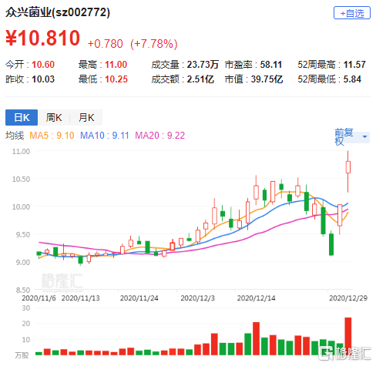Click the 11.00 price axis label
The image size is (376, 366).
click(x=21, y=151)
